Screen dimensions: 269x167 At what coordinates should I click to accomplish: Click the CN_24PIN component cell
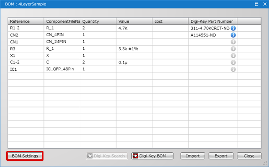[62, 42]
